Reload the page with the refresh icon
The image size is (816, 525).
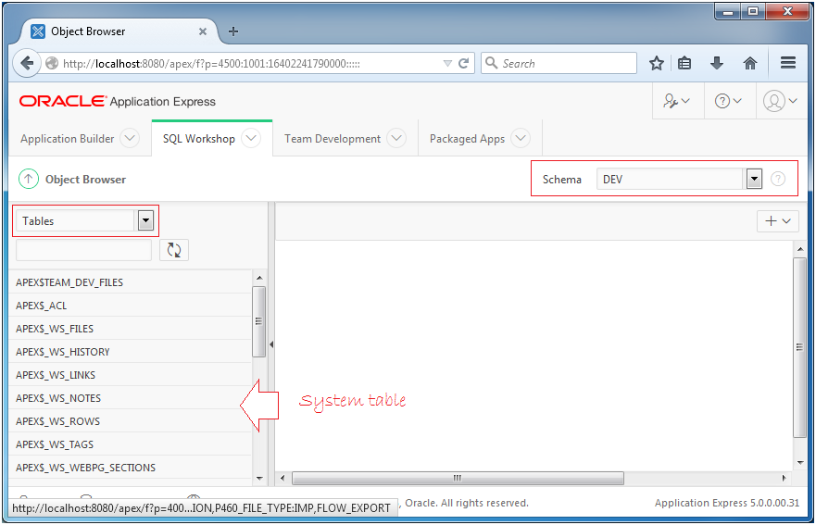(463, 64)
